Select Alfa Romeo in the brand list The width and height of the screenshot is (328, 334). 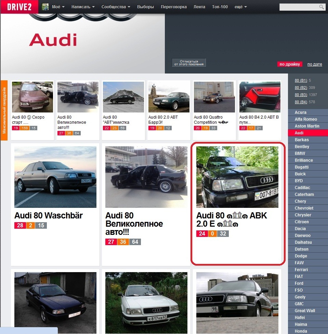pos(308,119)
